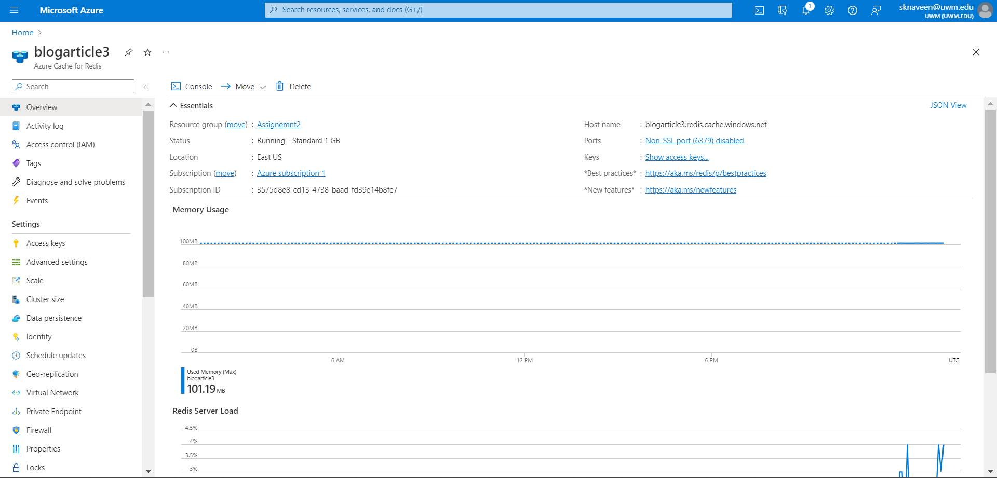The width and height of the screenshot is (997, 478).
Task: Show access keys for the cache
Action: 676,157
